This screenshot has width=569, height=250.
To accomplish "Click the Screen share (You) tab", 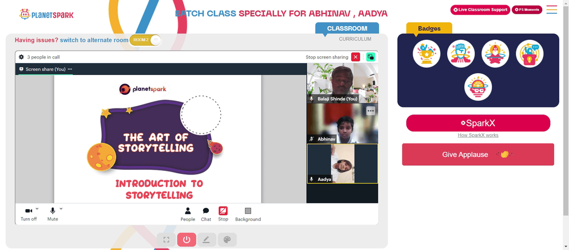I will coord(46,69).
